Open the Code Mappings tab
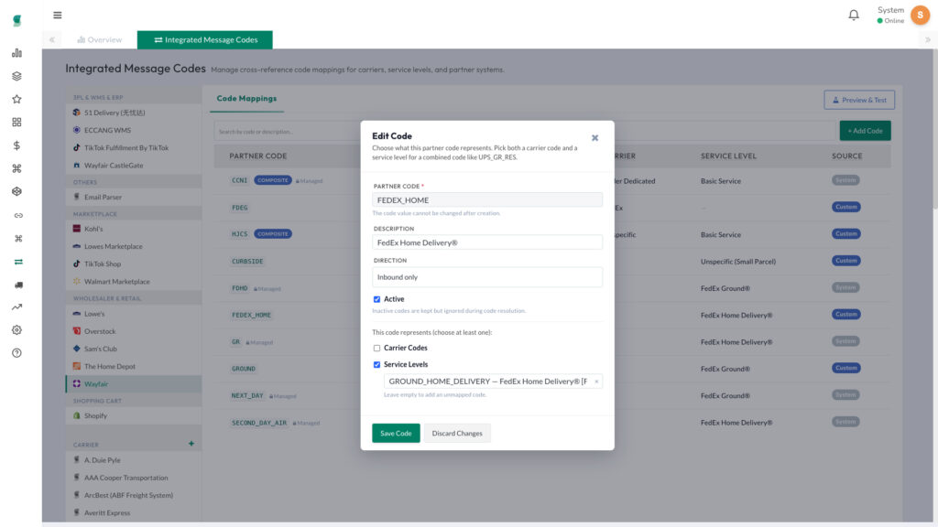Image resolution: width=938 pixels, height=527 pixels. tap(246, 99)
